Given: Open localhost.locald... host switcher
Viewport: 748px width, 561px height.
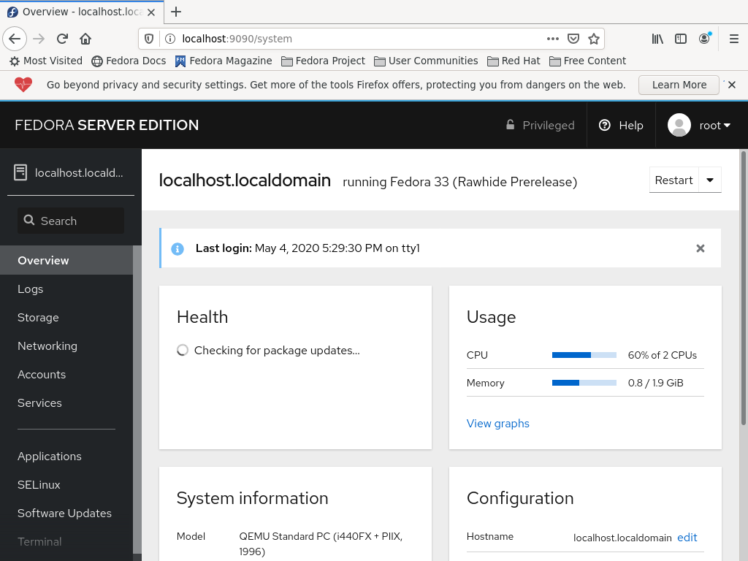Looking at the screenshot, I should [x=71, y=172].
